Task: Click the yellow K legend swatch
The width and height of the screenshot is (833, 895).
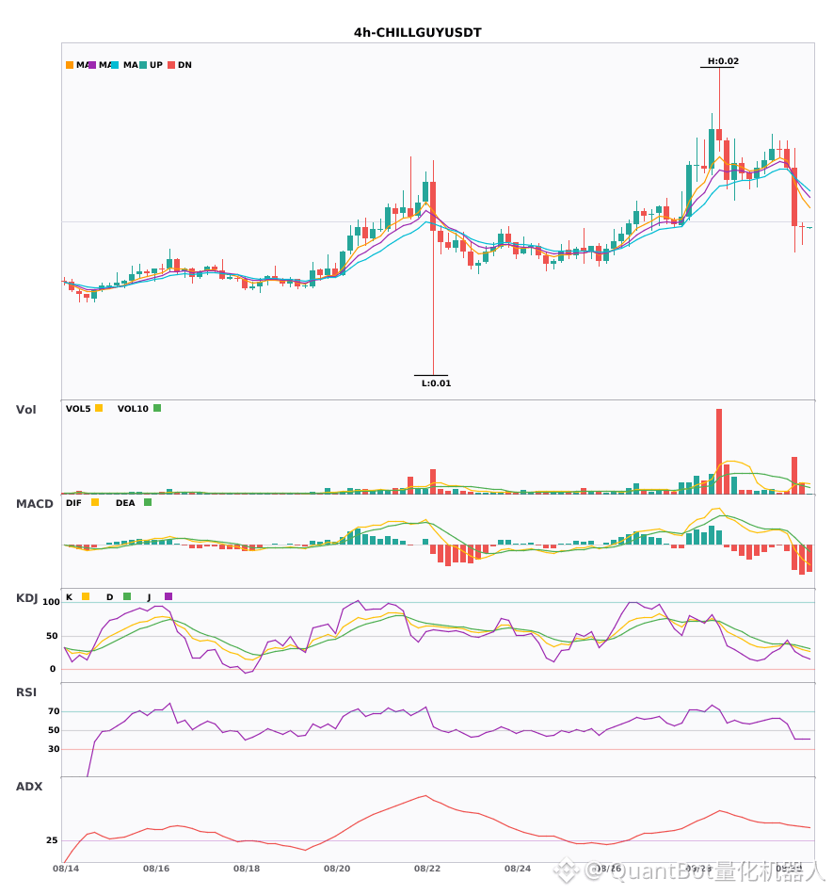Action: coord(86,596)
